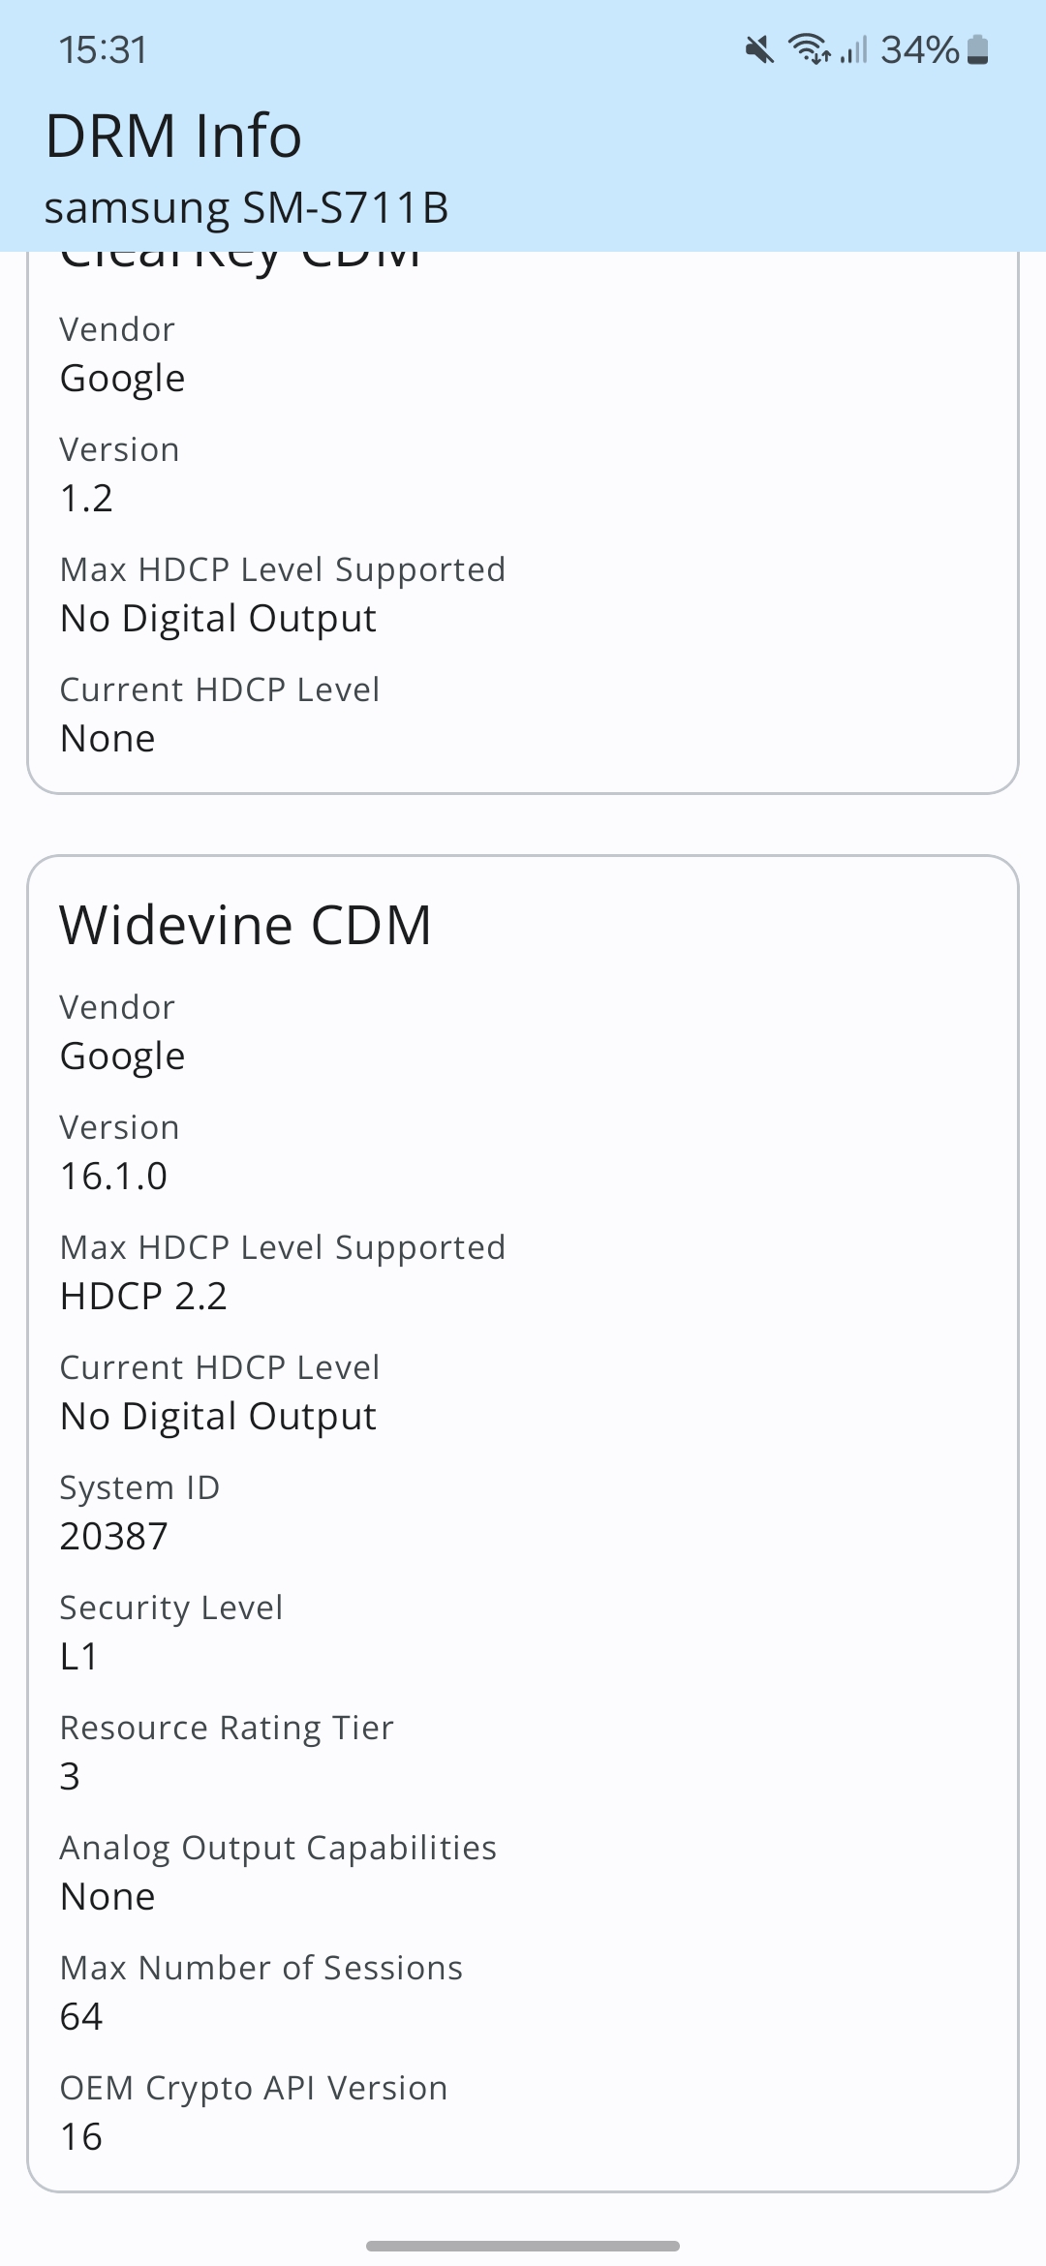
Task: Tap the DRM Info title
Action: pos(173,136)
